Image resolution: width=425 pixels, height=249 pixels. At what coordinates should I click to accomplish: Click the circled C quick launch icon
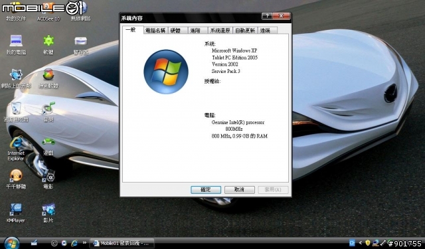click(x=54, y=243)
